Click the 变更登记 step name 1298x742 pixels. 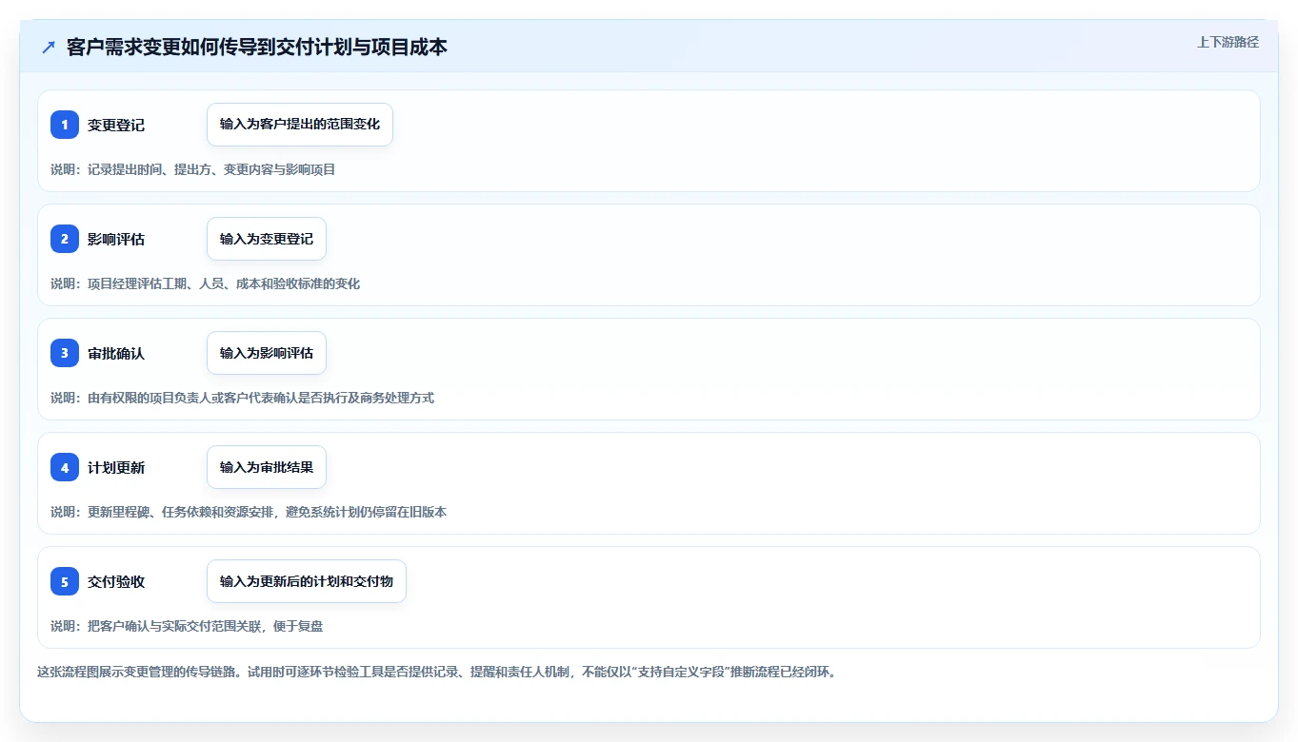click(x=116, y=126)
